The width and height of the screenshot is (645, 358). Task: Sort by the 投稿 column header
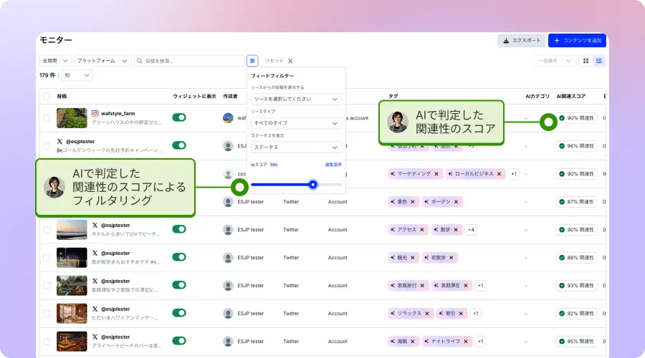[62, 96]
